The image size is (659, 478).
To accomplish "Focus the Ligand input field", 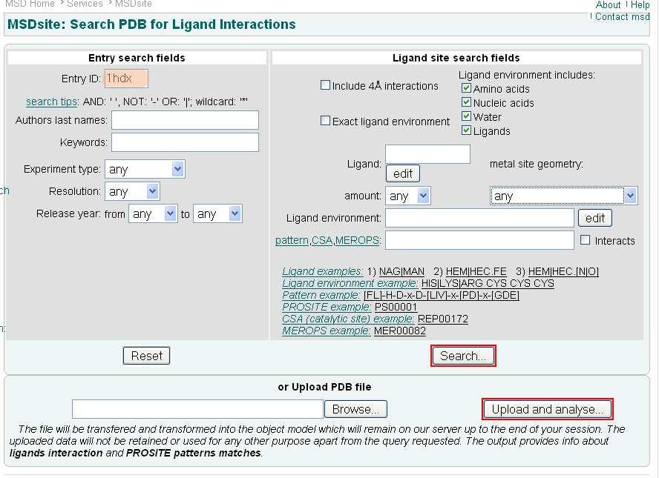I will (428, 154).
